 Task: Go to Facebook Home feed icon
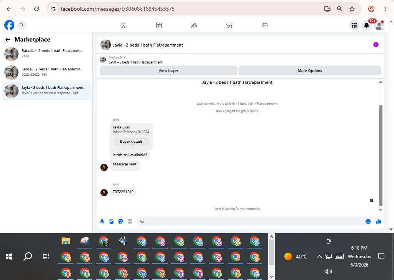pyautogui.click(x=124, y=25)
